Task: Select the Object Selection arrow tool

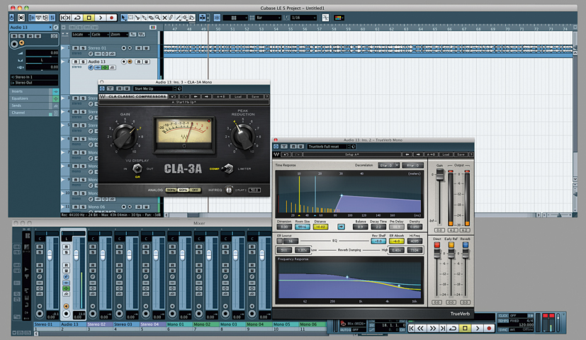Action: [x=124, y=18]
